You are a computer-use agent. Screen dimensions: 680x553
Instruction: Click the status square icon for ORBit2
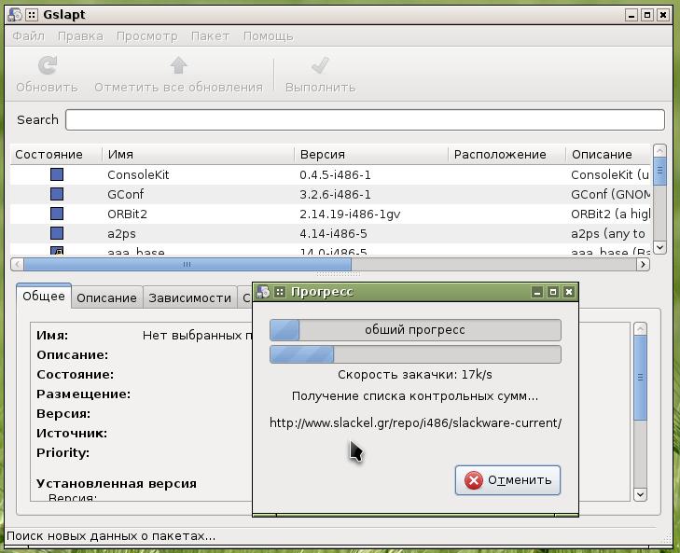click(57, 214)
